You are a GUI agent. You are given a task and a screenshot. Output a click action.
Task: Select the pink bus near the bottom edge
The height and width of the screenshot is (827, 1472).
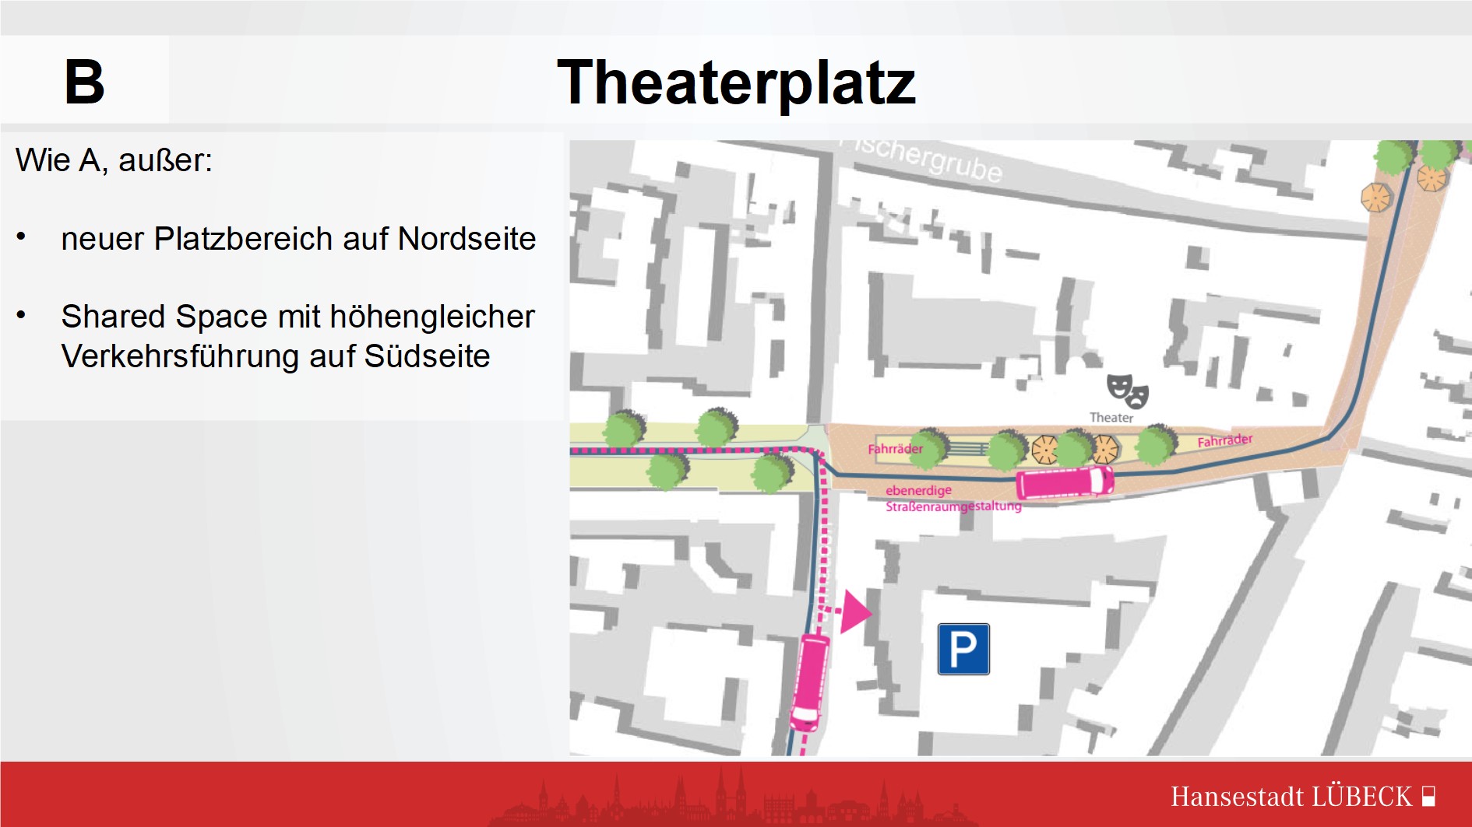point(810,682)
